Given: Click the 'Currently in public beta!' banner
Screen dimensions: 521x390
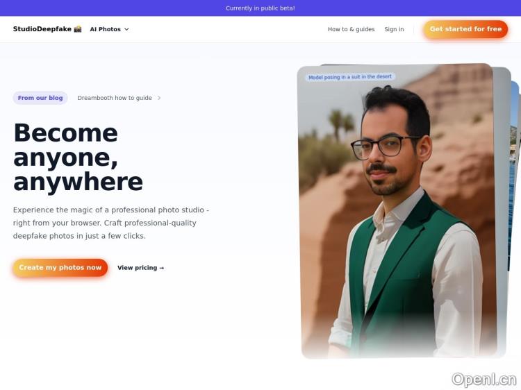Looking at the screenshot, I should tap(260, 8).
